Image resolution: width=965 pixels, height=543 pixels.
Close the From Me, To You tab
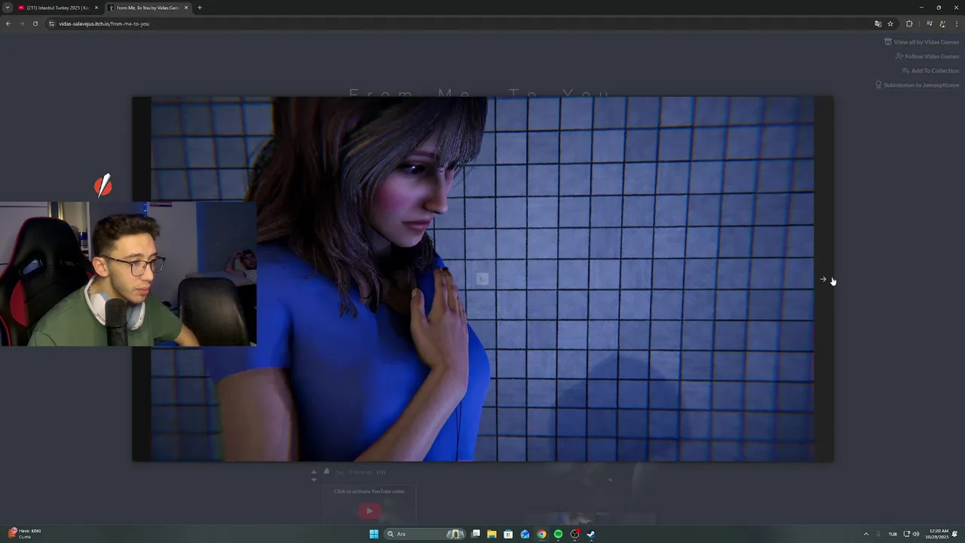pyautogui.click(x=186, y=8)
